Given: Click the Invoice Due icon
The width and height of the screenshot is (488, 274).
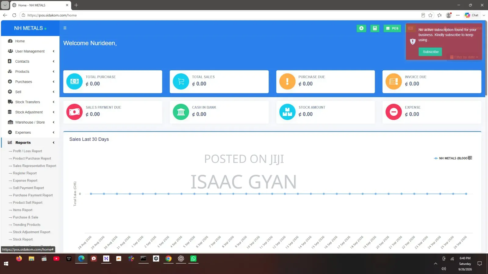Looking at the screenshot, I should pos(394,82).
